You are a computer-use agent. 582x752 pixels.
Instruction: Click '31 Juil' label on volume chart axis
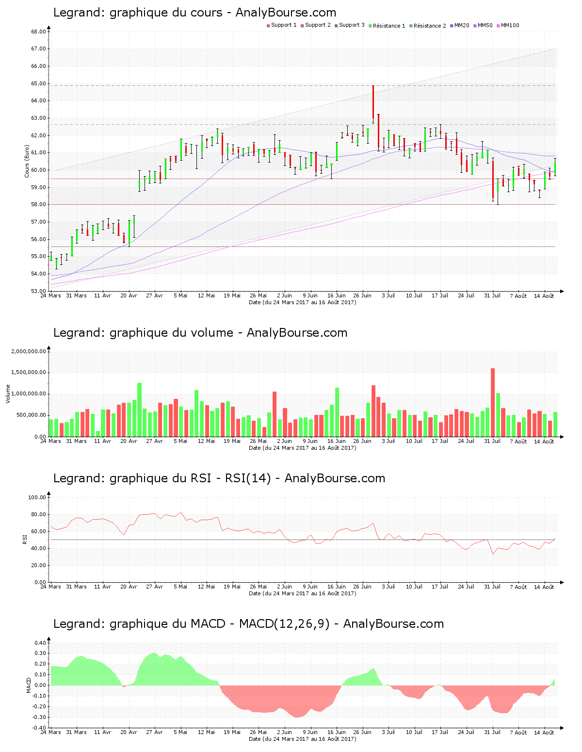coord(492,441)
